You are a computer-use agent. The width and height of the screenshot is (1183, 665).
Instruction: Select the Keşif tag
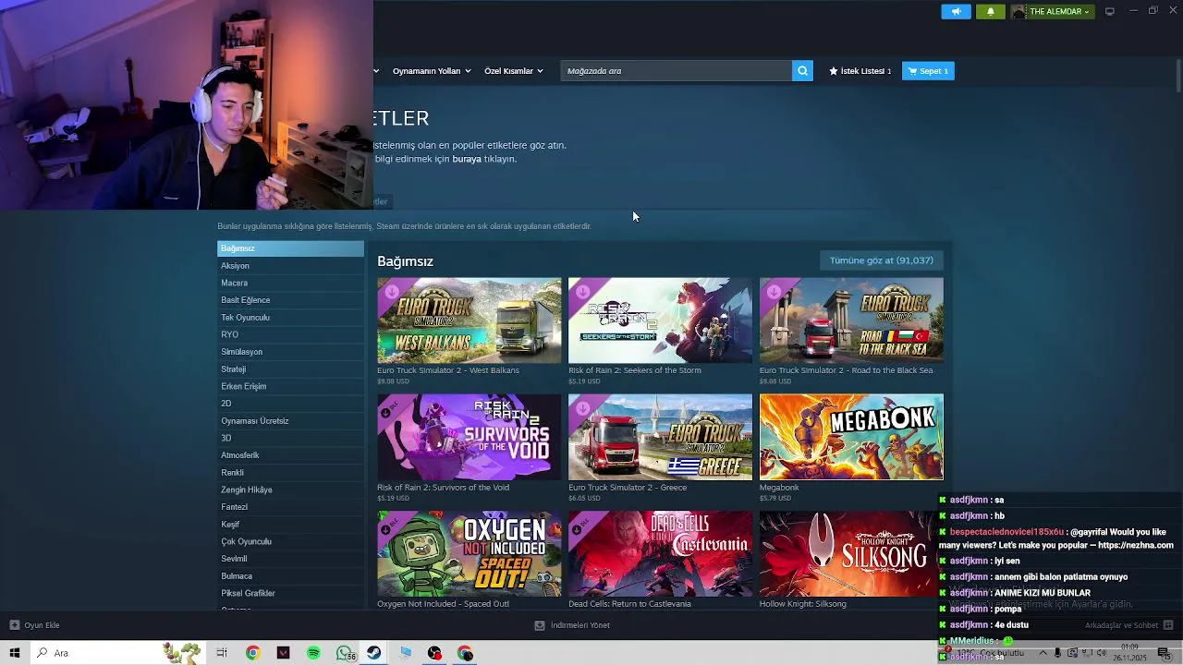290,525
